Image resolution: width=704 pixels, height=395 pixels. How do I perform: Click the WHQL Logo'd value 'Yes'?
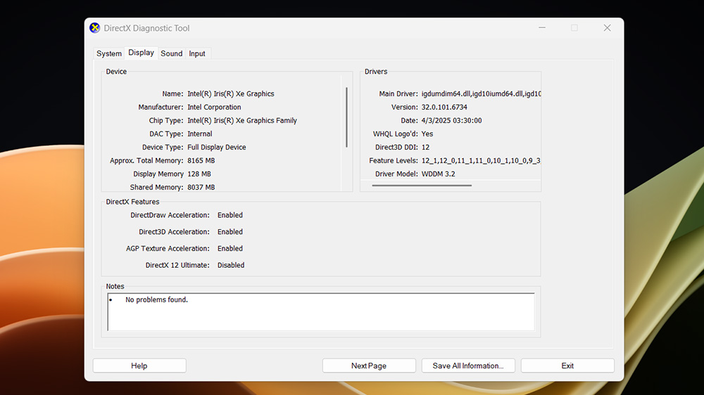point(427,134)
